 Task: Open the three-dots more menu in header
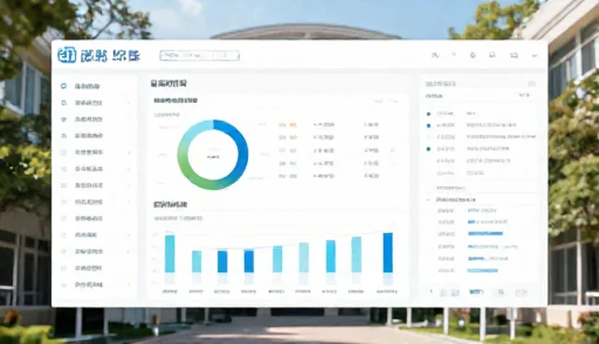pyautogui.click(x=534, y=56)
